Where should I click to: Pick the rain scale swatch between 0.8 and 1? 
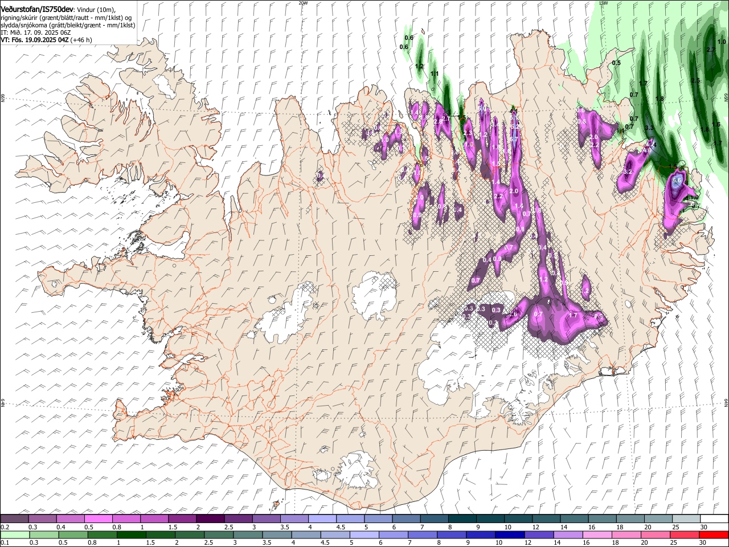tap(102, 534)
